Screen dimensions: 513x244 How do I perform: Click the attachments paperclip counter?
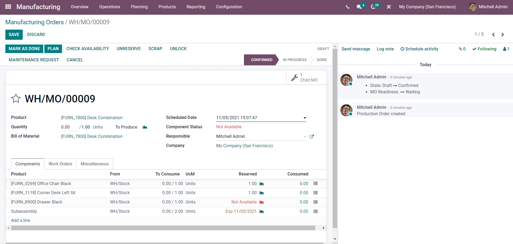[x=462, y=49]
